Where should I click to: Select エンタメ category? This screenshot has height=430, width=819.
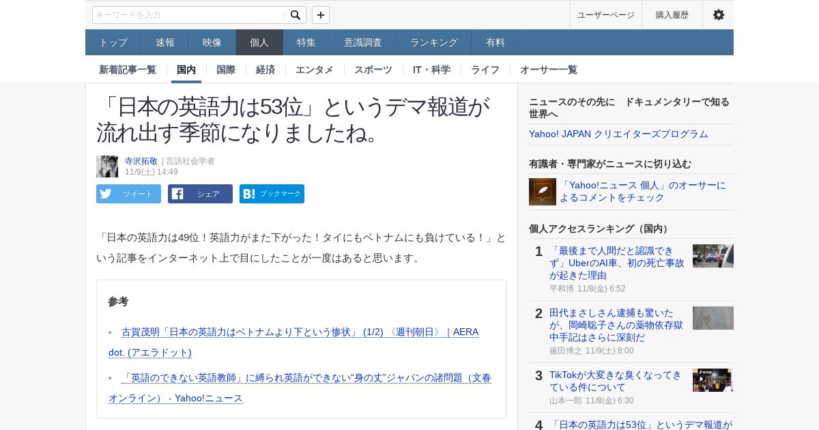[x=315, y=70]
